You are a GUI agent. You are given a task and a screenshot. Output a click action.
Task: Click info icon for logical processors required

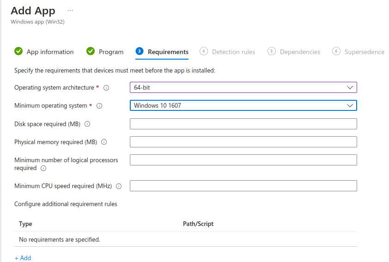tap(43, 169)
